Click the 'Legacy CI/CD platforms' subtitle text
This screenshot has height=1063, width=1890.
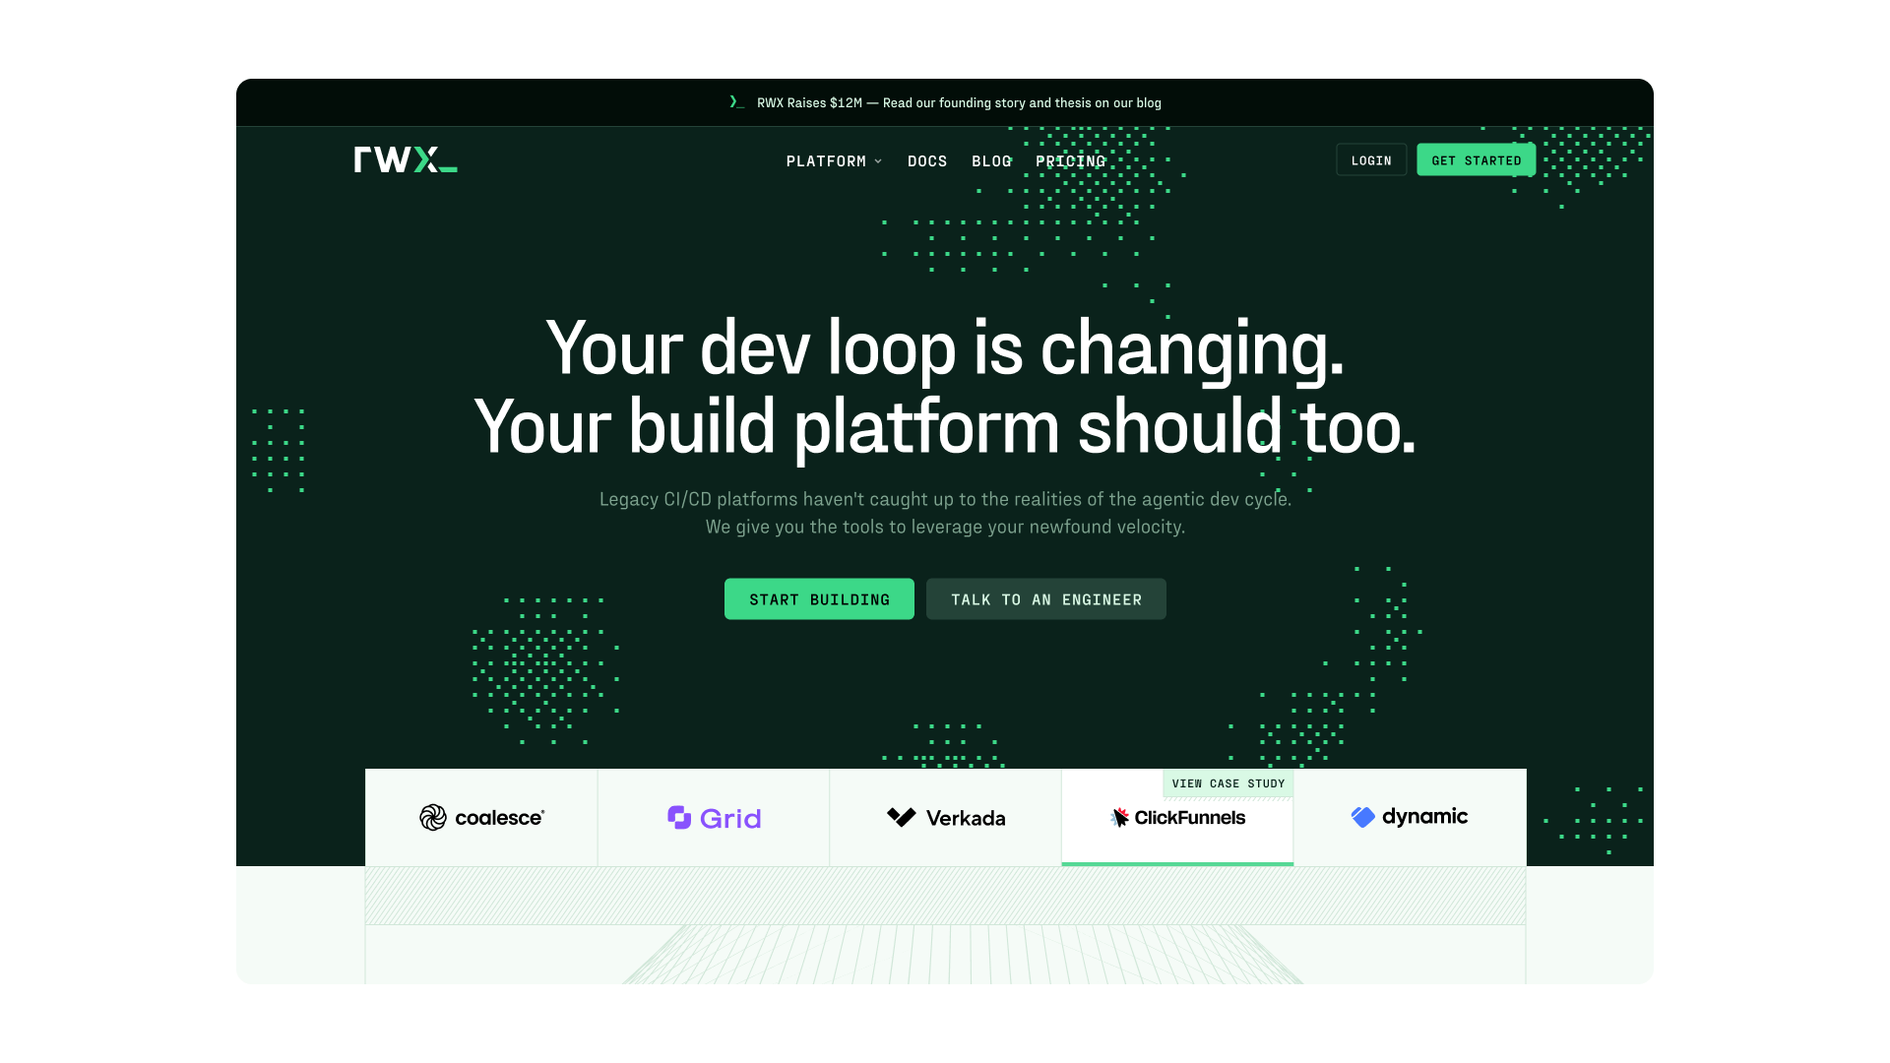pos(945,499)
